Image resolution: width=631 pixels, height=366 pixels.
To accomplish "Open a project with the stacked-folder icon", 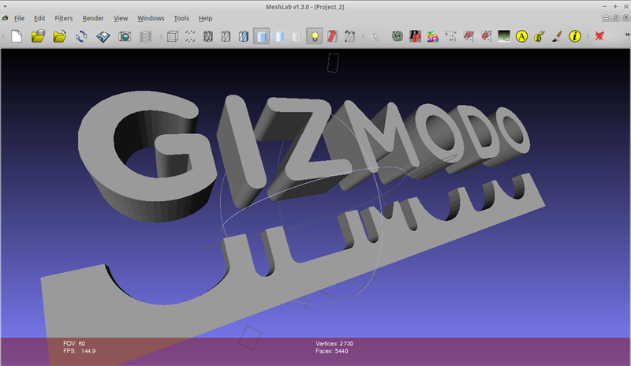I will [38, 36].
